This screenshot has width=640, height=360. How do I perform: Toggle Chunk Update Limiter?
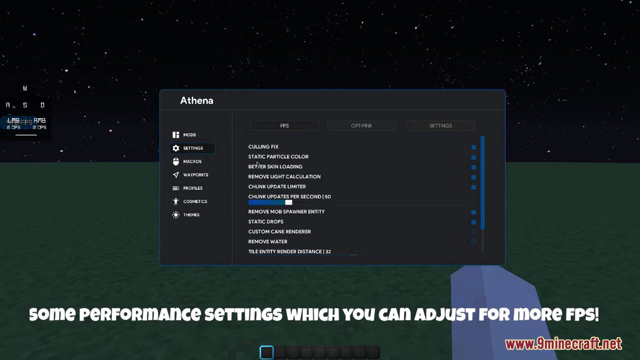[x=473, y=187]
